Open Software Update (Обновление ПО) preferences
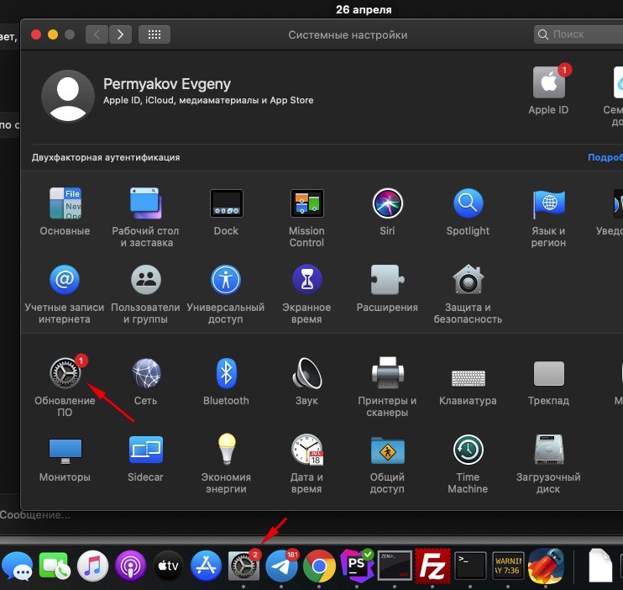Viewport: 623px width, 590px height. [x=64, y=372]
